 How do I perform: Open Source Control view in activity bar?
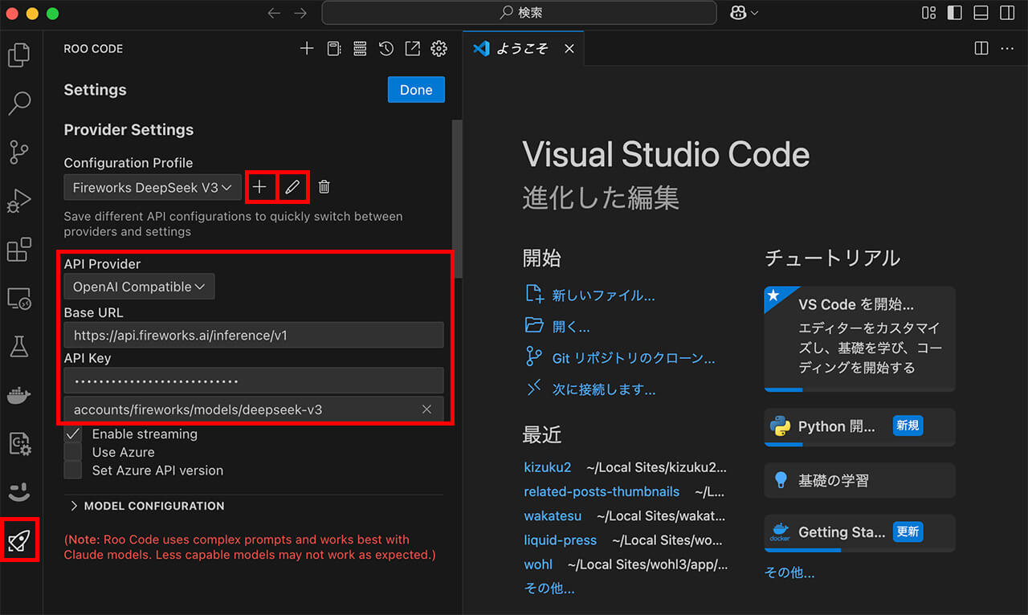coord(19,151)
